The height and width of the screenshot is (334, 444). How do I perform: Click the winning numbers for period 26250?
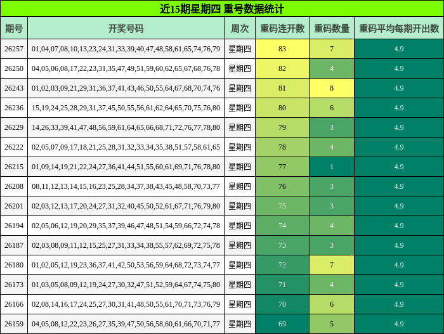(x=126, y=68)
